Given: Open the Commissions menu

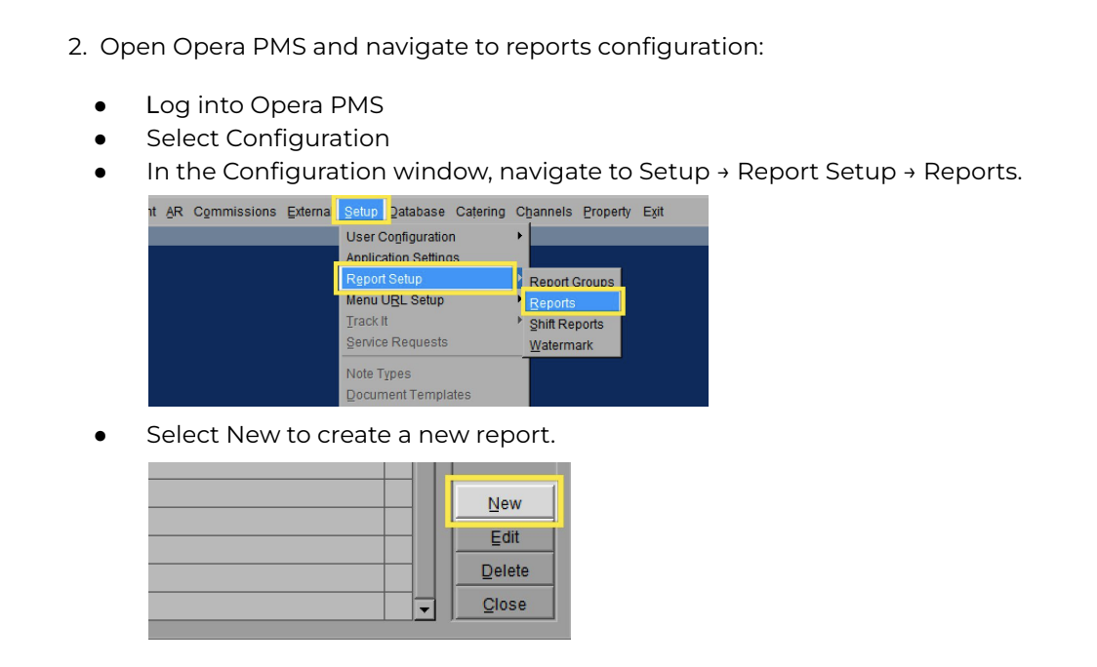Looking at the screenshot, I should pyautogui.click(x=234, y=212).
